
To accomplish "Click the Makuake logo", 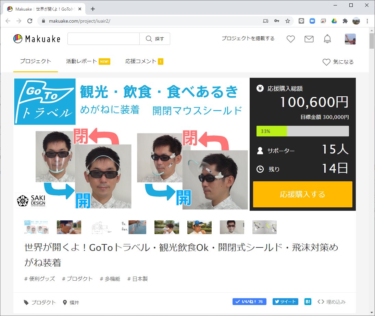I will coord(37,39).
